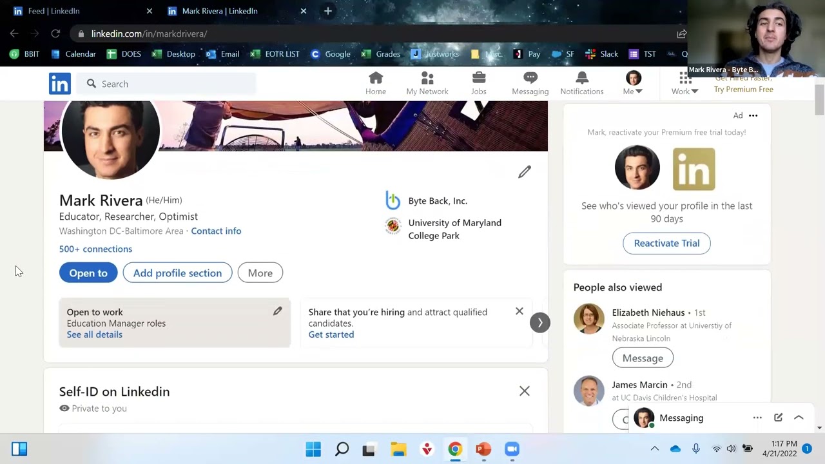
Task: Close the Self-ID on LinkedIn section
Action: 525,391
